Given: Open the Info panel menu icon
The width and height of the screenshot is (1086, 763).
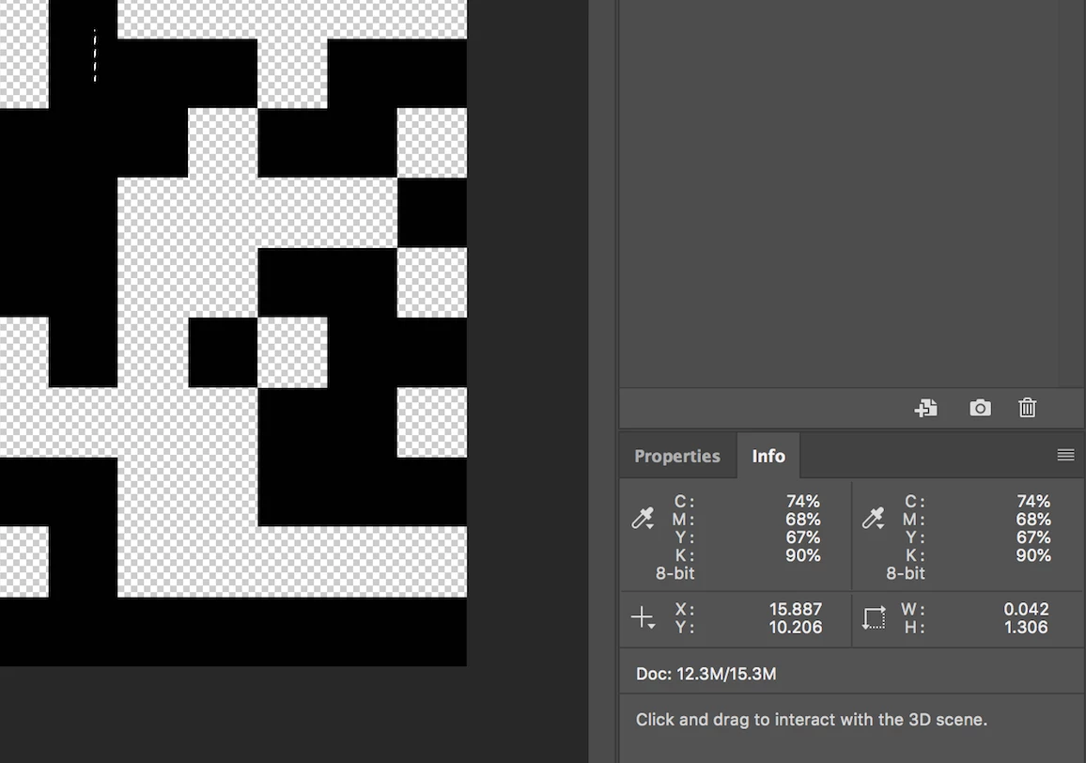Looking at the screenshot, I should coord(1066,455).
